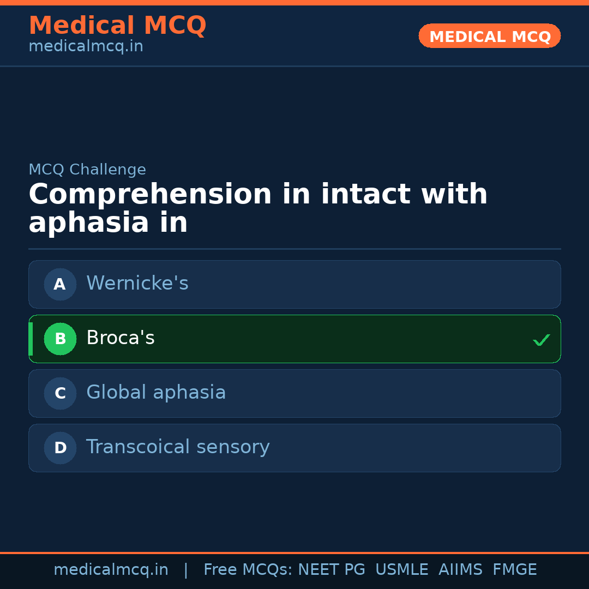Click USMLE in the footer
Viewport: 589px width, 589px height.
(x=401, y=570)
